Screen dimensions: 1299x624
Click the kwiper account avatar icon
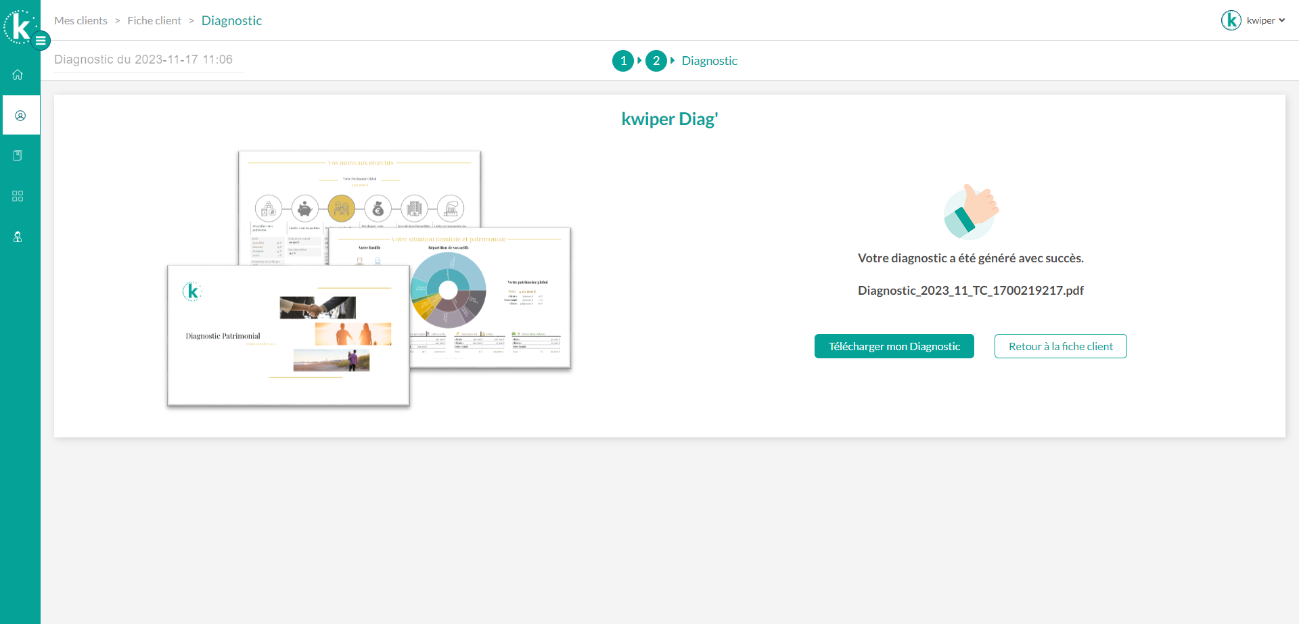coord(1231,20)
